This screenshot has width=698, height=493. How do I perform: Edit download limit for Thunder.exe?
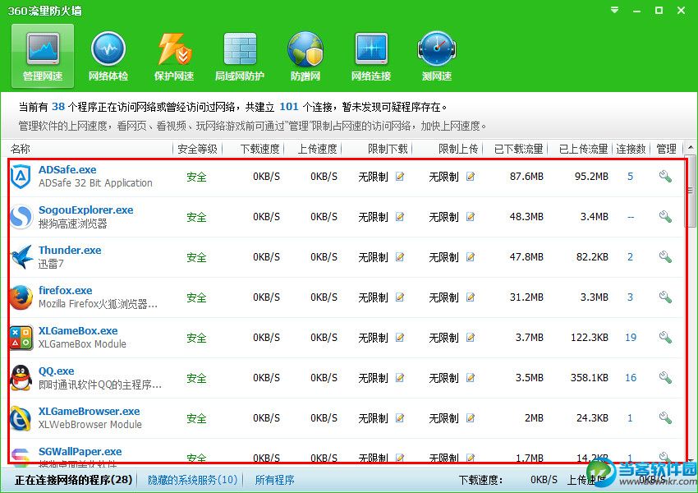pos(400,257)
